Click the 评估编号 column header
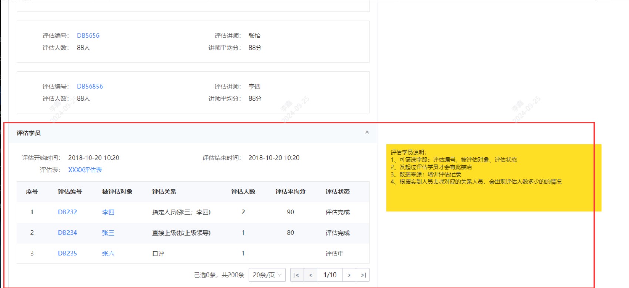 [70, 192]
